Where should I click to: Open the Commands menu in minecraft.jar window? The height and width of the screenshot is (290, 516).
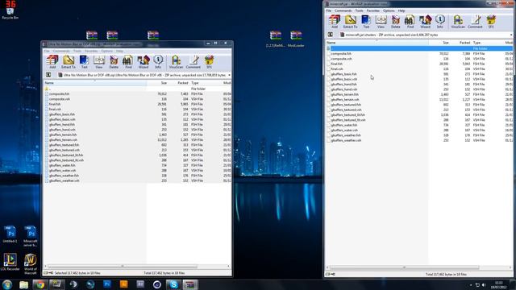343,10
